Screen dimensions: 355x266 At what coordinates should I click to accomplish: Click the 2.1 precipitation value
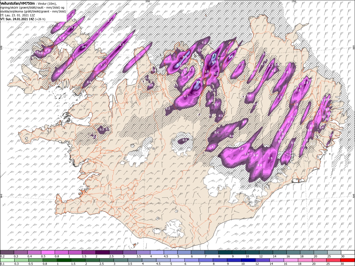click(x=186, y=96)
